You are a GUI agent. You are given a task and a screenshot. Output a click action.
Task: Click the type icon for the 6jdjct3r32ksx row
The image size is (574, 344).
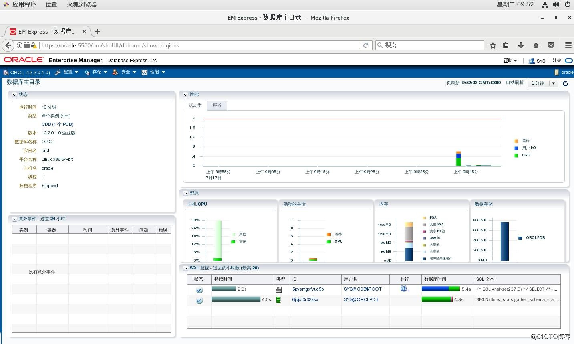(278, 300)
